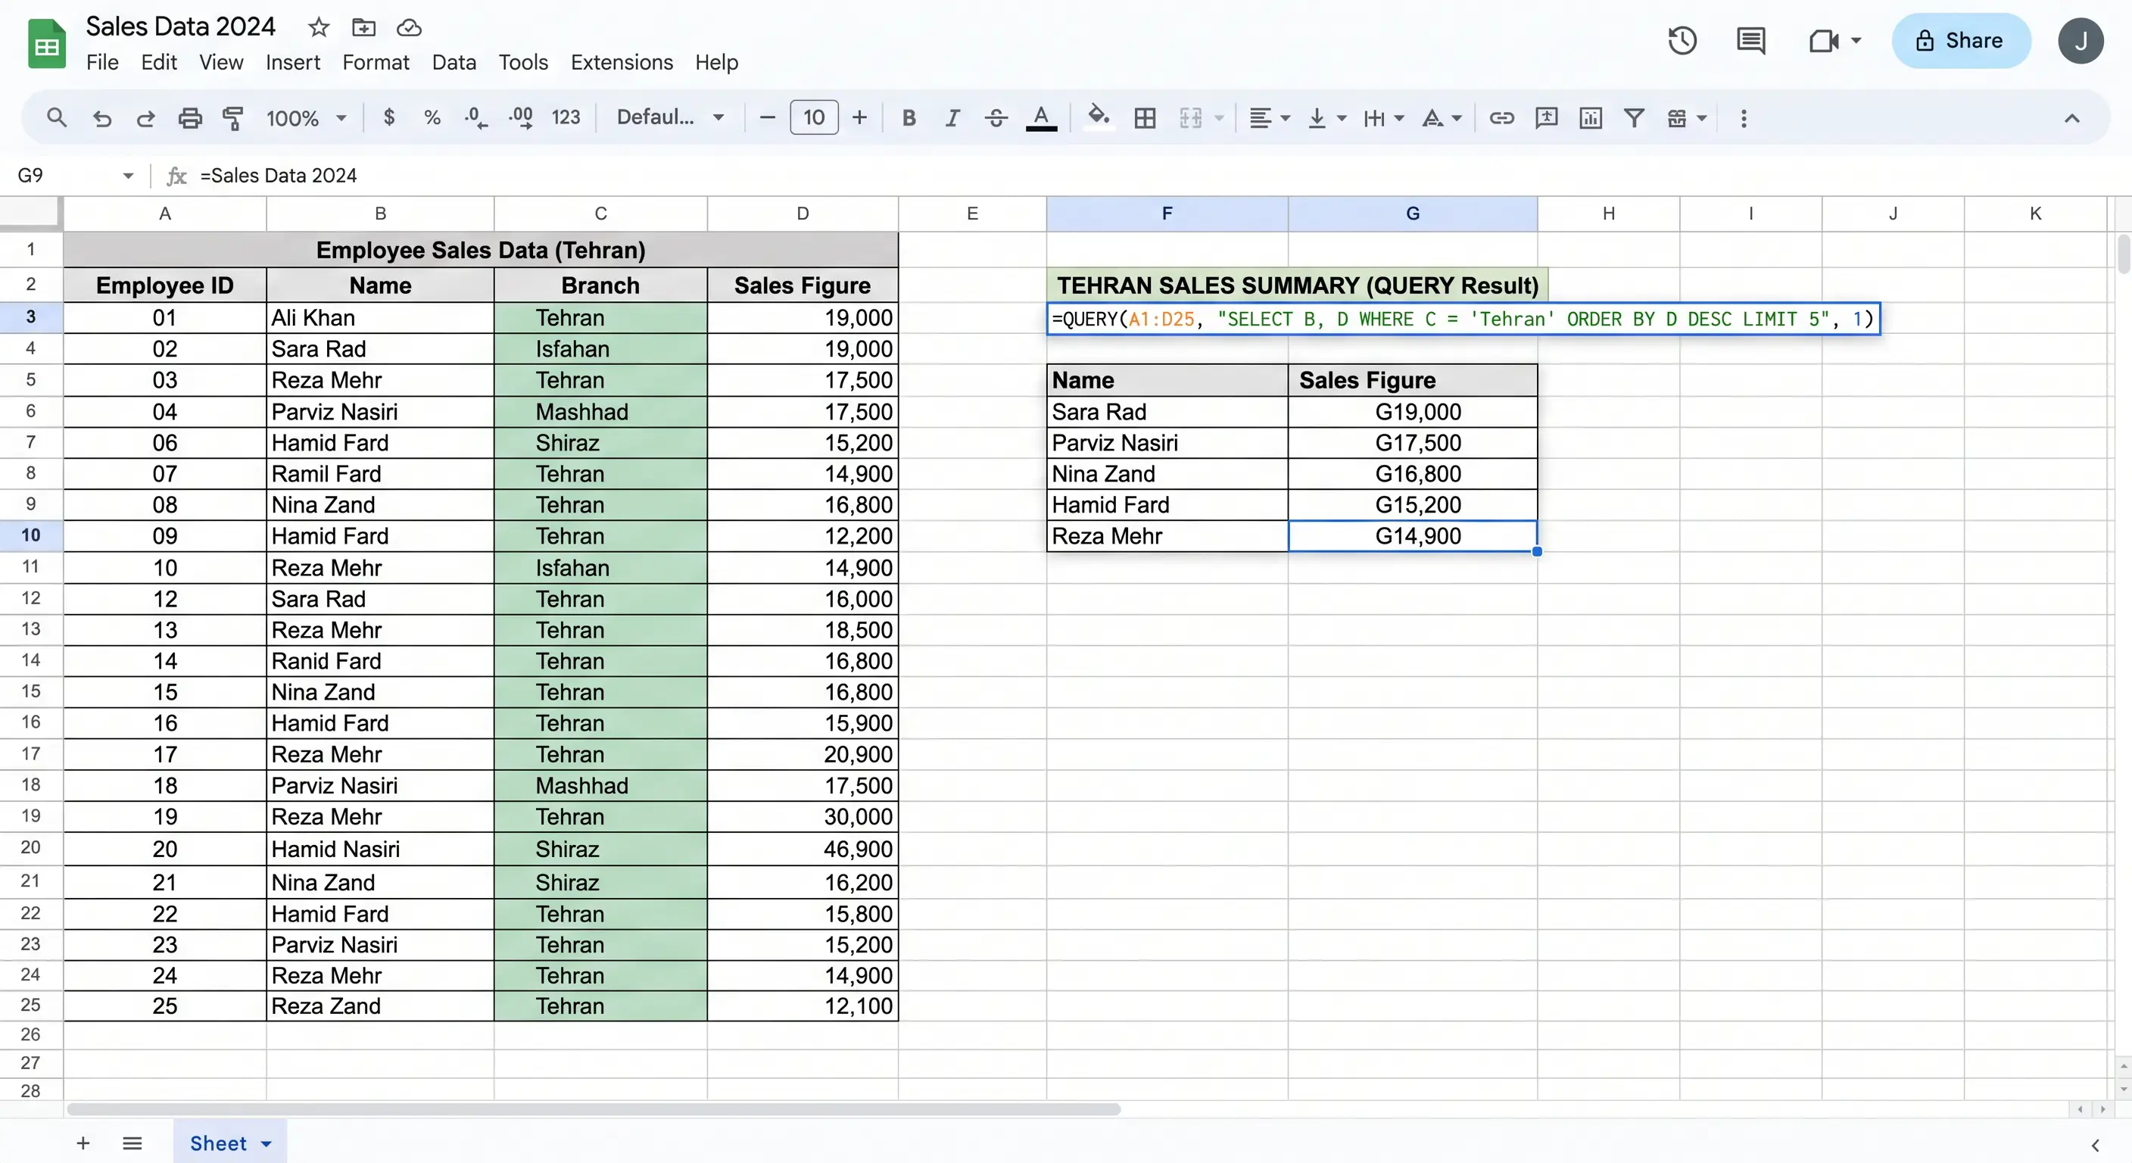This screenshot has height=1163, width=2132.
Task: Open the File menu
Action: coord(103,62)
